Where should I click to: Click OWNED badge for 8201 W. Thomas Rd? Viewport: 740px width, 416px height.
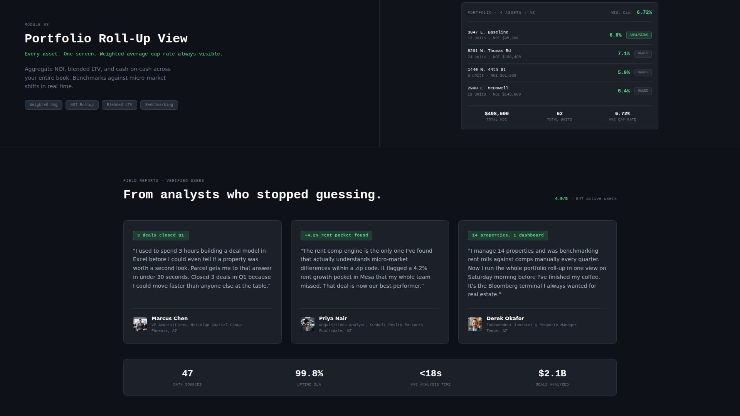(x=642, y=54)
